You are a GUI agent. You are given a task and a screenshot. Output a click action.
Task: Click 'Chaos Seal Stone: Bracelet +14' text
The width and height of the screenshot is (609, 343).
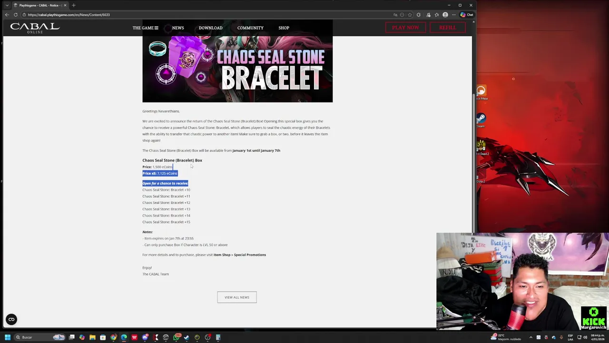(166, 215)
